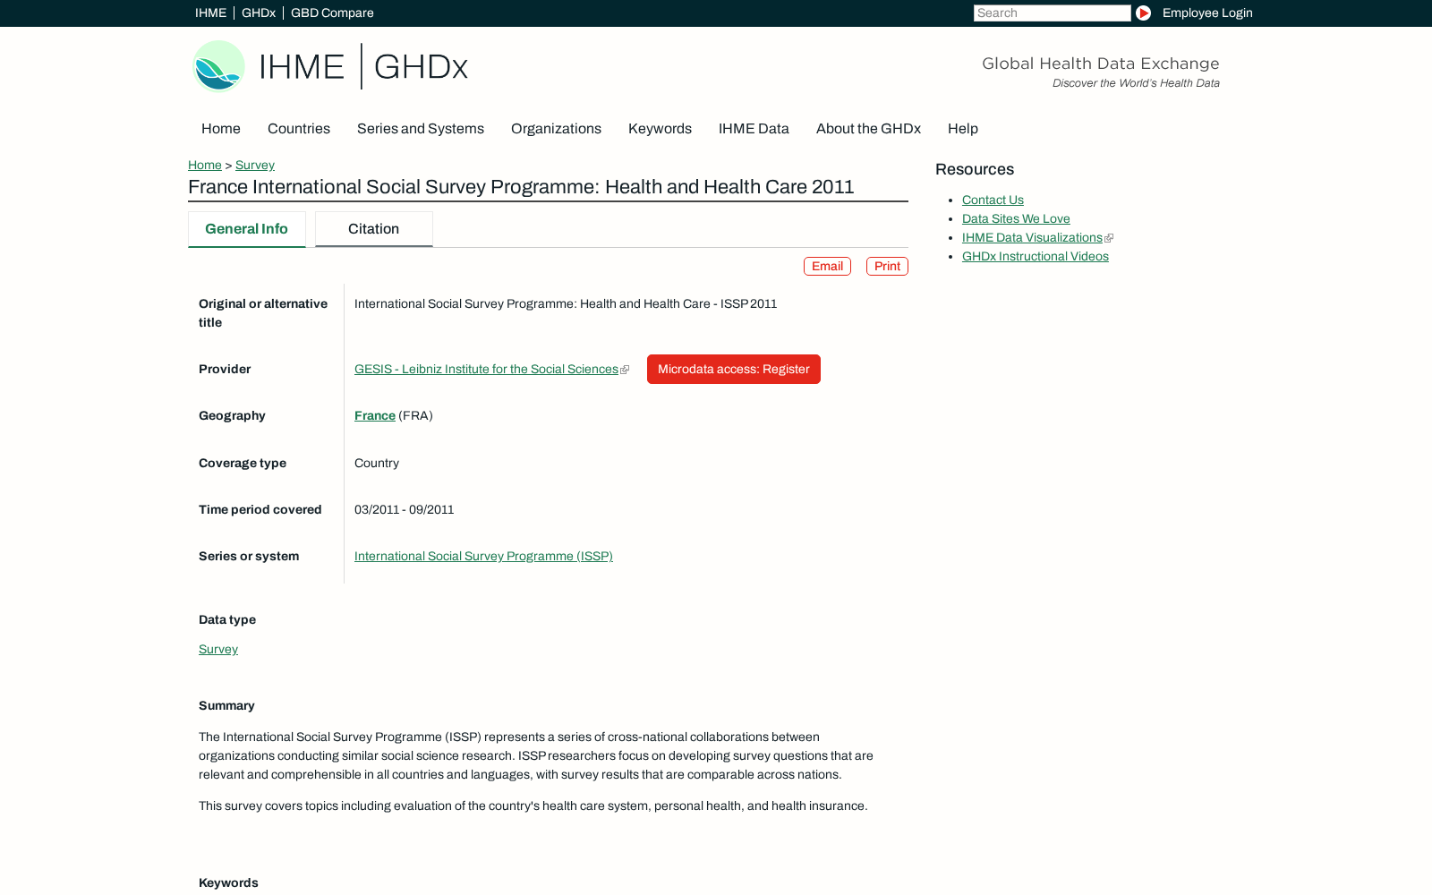Follow the Home breadcrumb link
Viewport: 1432px width, 895px height.
pos(205,165)
